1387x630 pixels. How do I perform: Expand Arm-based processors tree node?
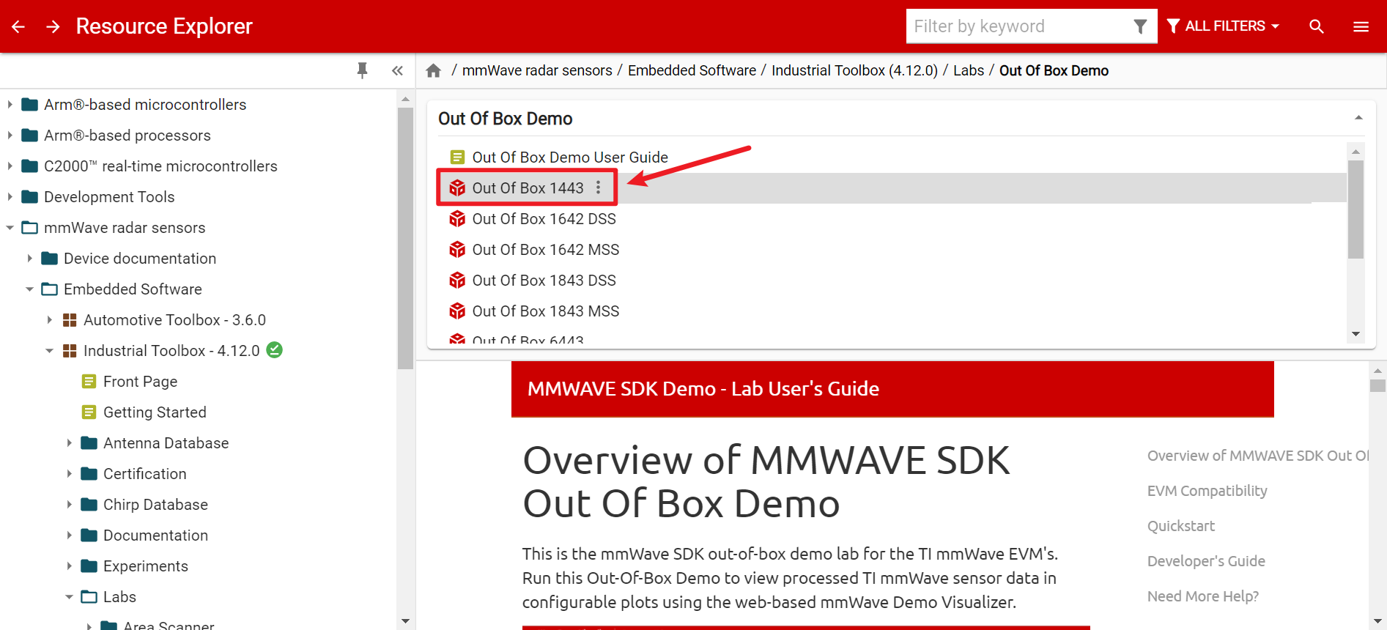[10, 135]
